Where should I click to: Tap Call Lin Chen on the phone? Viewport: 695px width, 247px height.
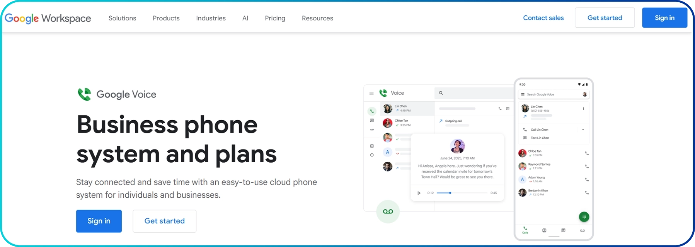point(539,129)
